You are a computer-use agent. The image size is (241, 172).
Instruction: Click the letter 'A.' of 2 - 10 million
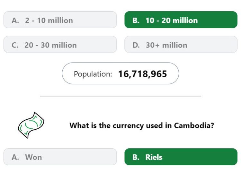point(15,21)
